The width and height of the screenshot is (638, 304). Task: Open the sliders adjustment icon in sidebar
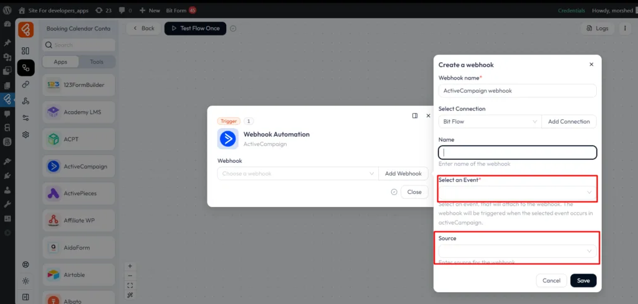26,117
